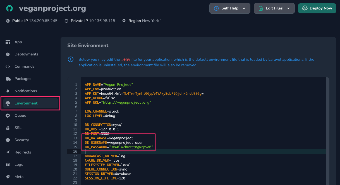Select the SSL padlock icon
The height and width of the screenshot is (185, 340).
pos(8,128)
